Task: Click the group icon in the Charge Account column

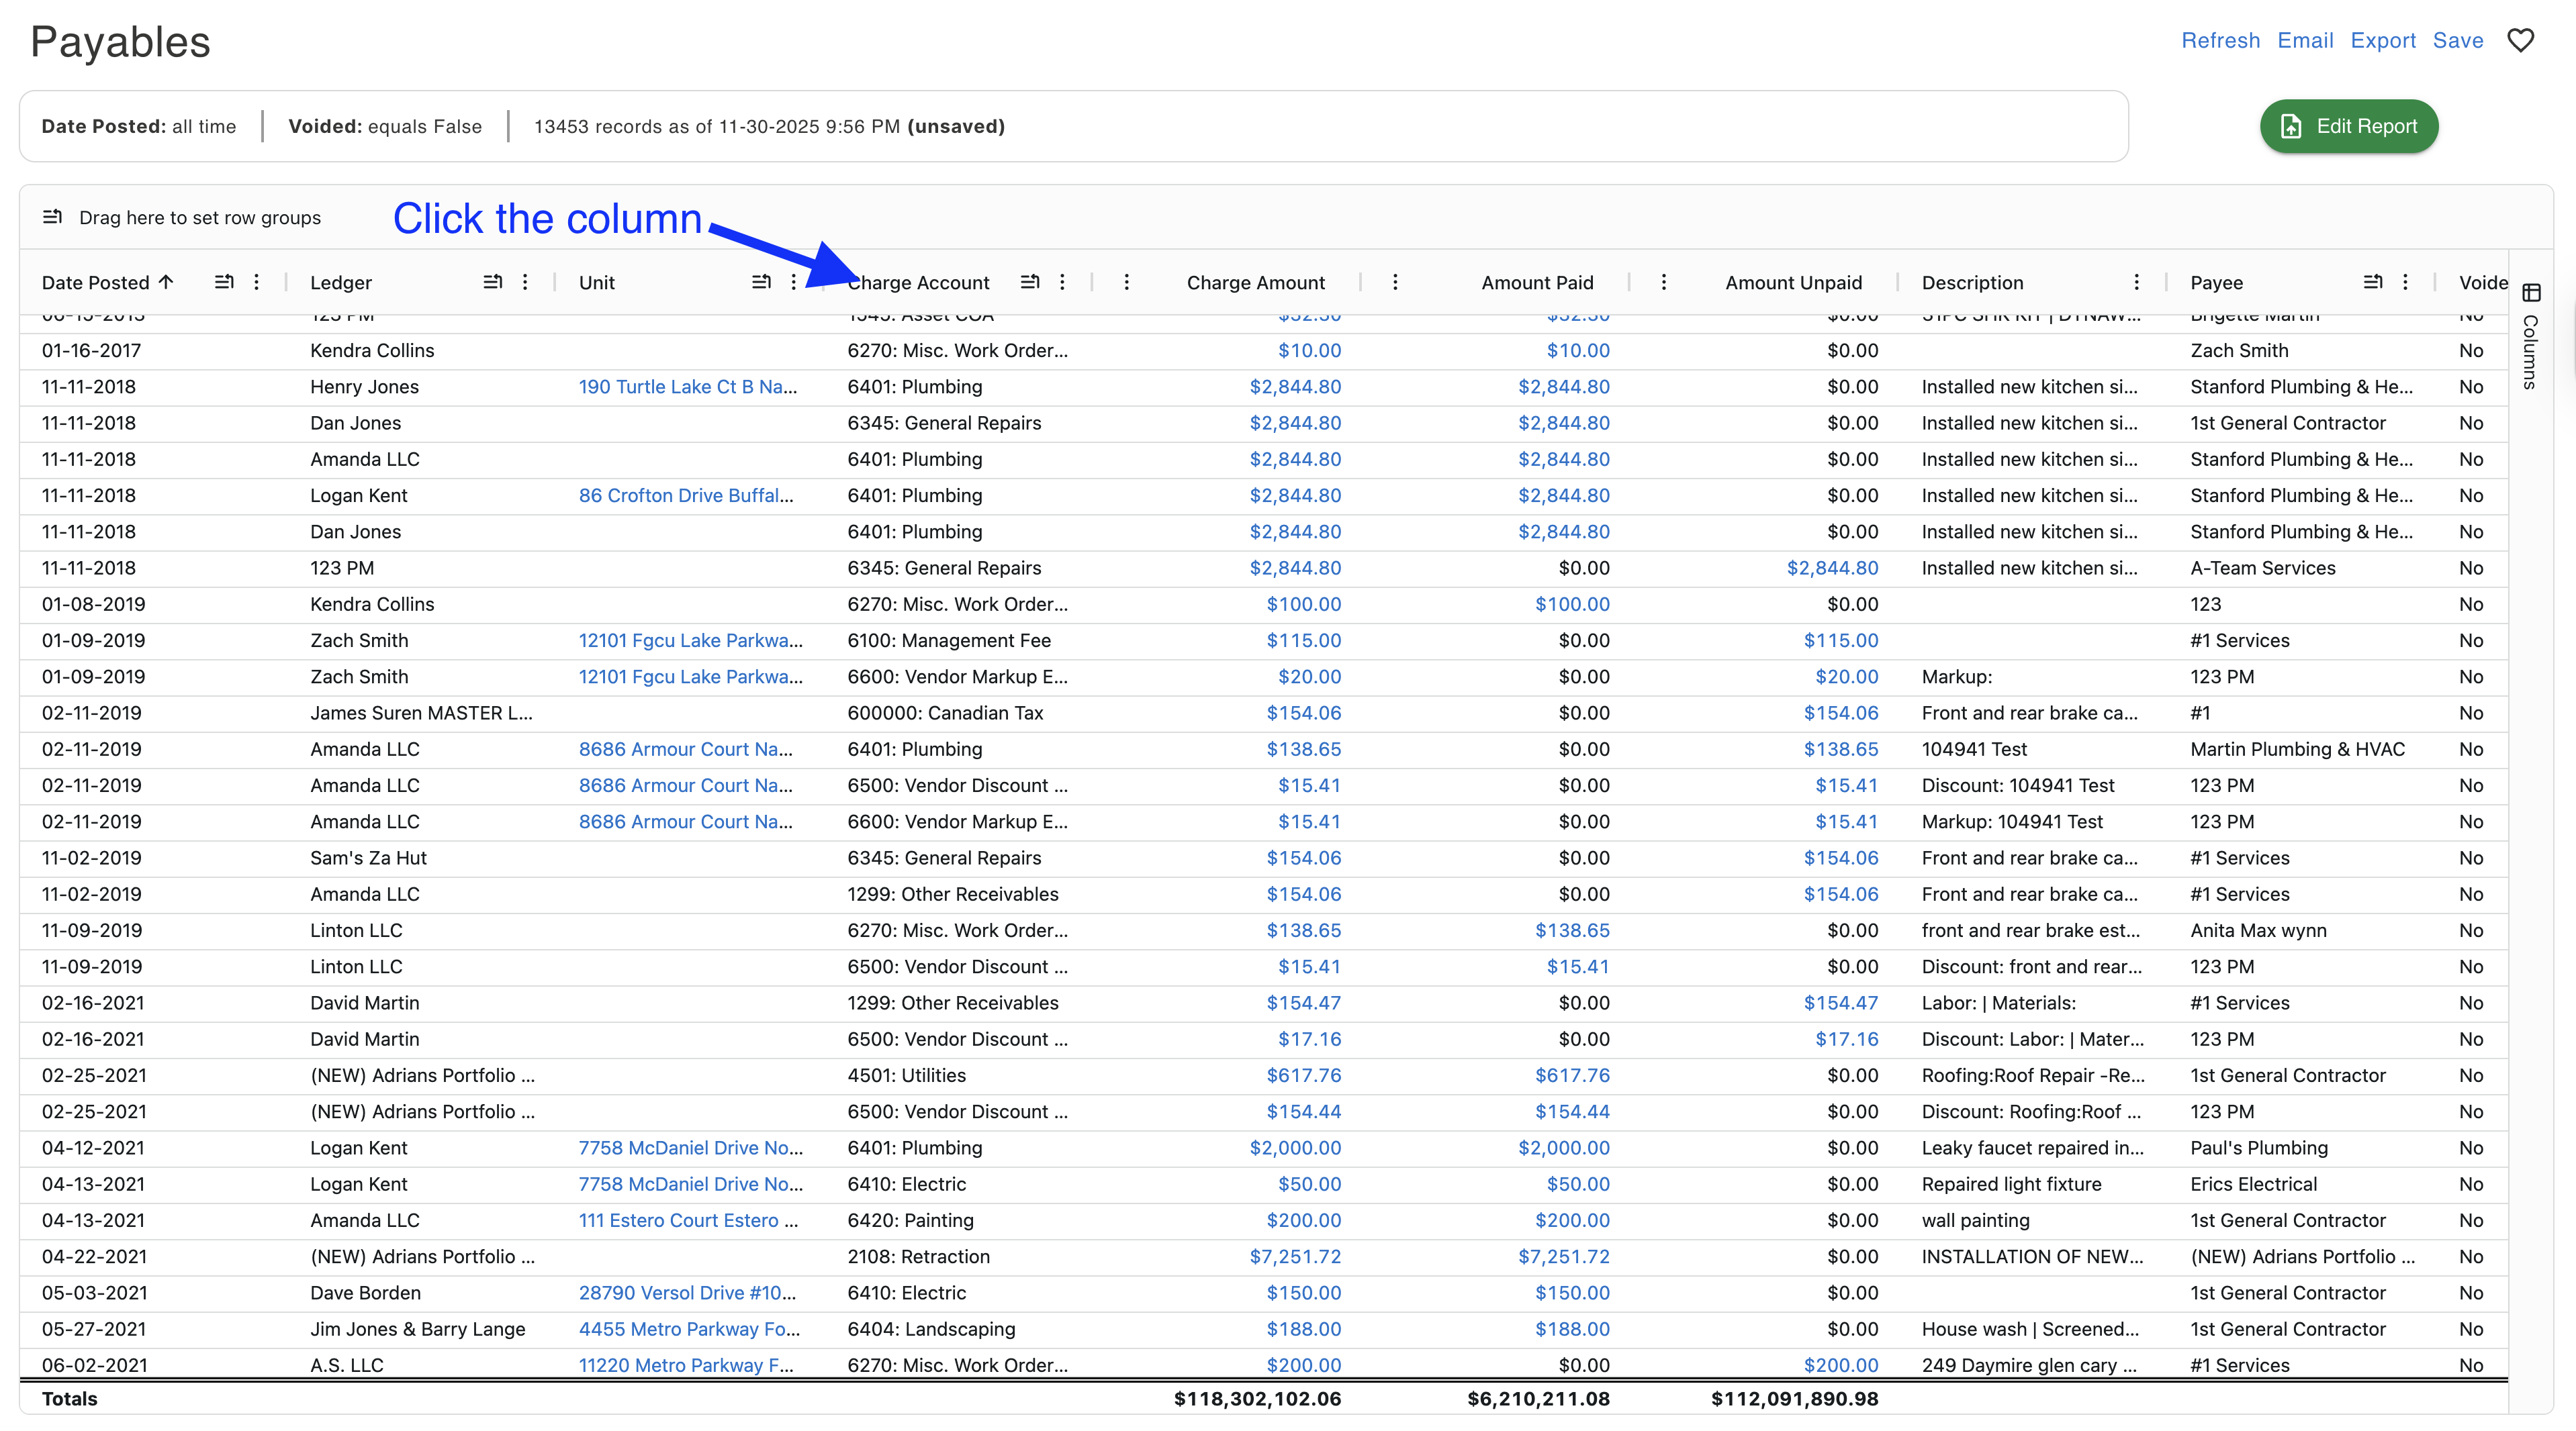Action: pos(1030,282)
